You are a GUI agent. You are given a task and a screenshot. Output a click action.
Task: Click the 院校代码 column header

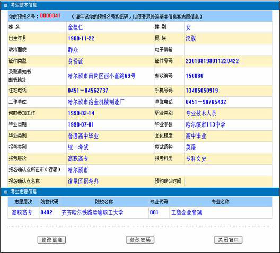click(49, 202)
